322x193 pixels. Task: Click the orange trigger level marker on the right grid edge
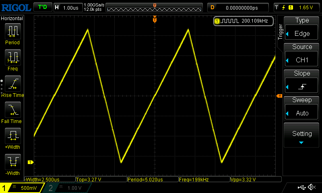coord(279,96)
